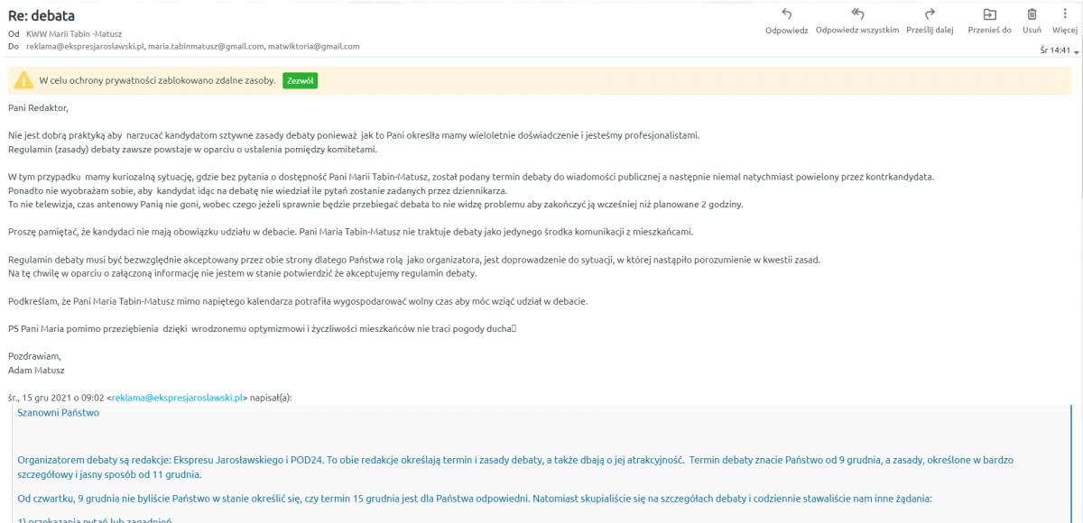Click the line starting 'Ponadto nie wyobrażam sobie'

pyautogui.click(x=258, y=190)
